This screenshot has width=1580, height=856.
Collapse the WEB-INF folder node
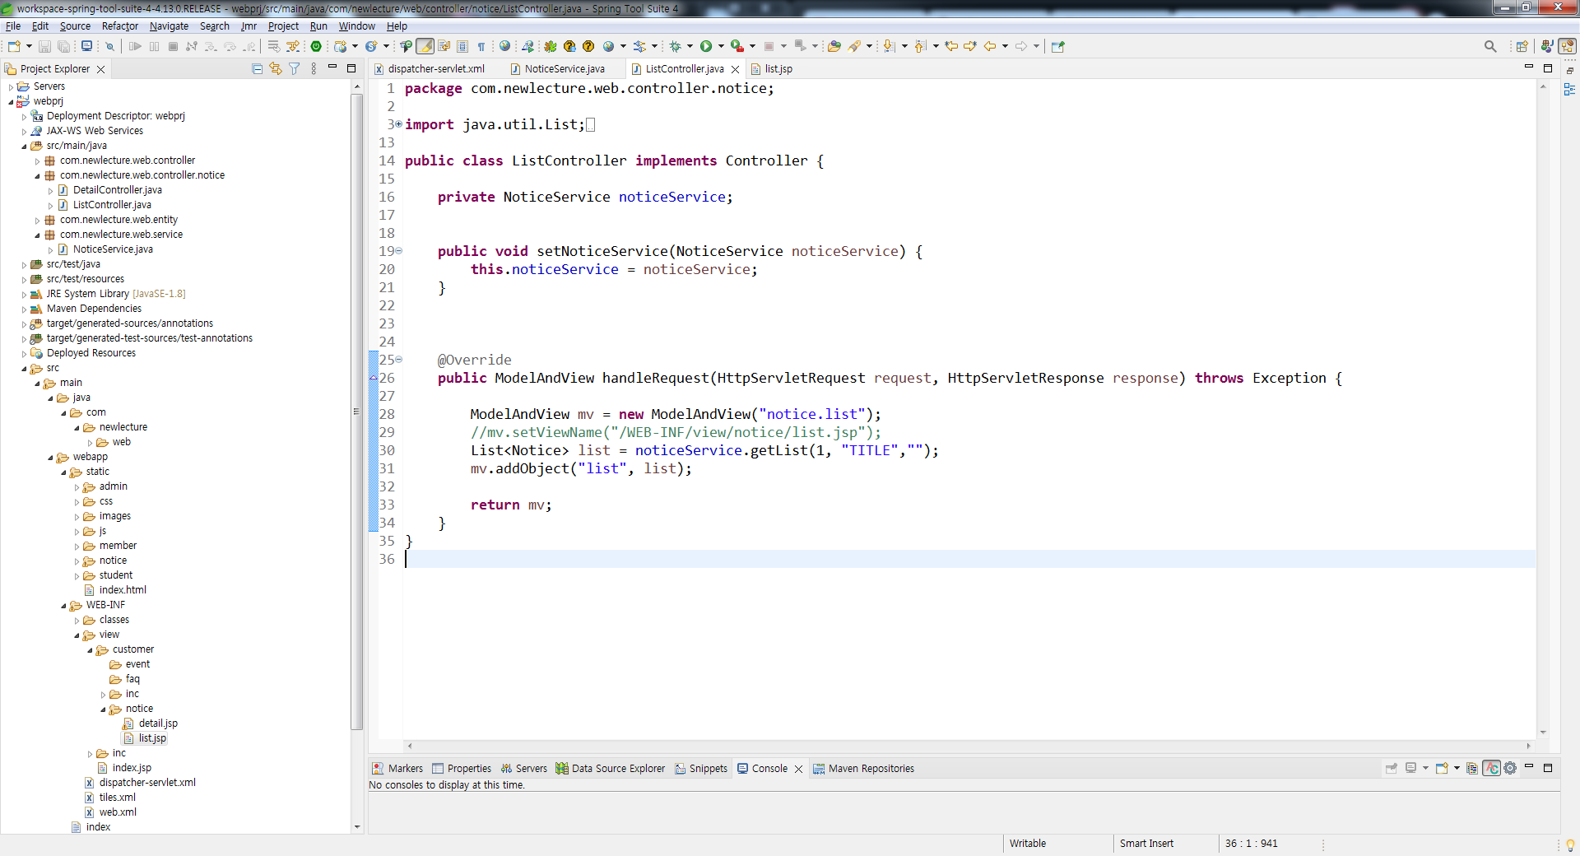point(63,605)
